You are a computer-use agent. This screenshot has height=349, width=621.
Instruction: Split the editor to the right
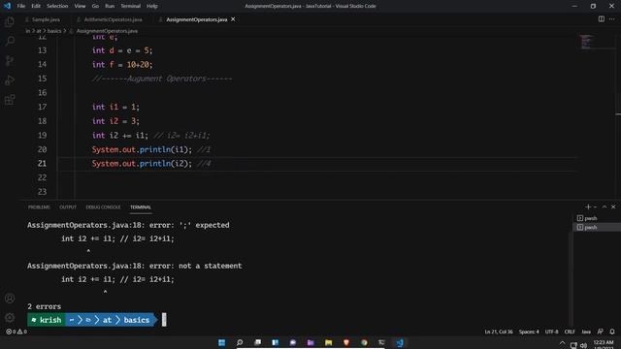click(x=602, y=19)
